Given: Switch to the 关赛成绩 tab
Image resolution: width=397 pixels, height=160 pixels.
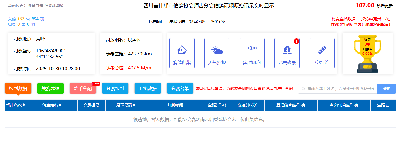Looking at the screenshot, I should point(51,88).
